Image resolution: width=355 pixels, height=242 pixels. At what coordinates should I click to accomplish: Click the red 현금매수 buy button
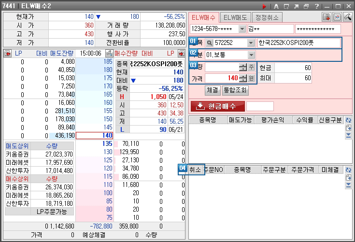click(x=217, y=106)
